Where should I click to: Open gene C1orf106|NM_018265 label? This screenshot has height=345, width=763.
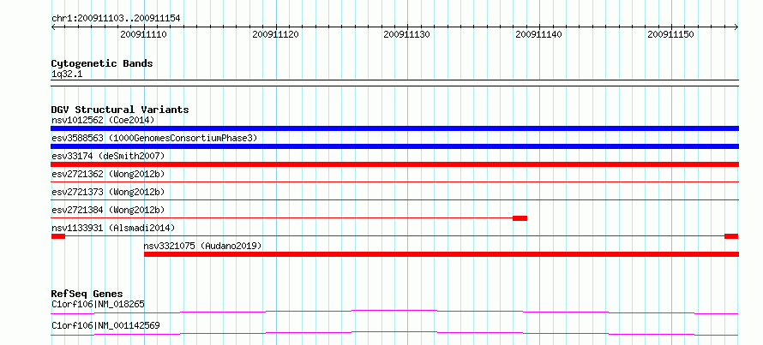click(x=98, y=305)
